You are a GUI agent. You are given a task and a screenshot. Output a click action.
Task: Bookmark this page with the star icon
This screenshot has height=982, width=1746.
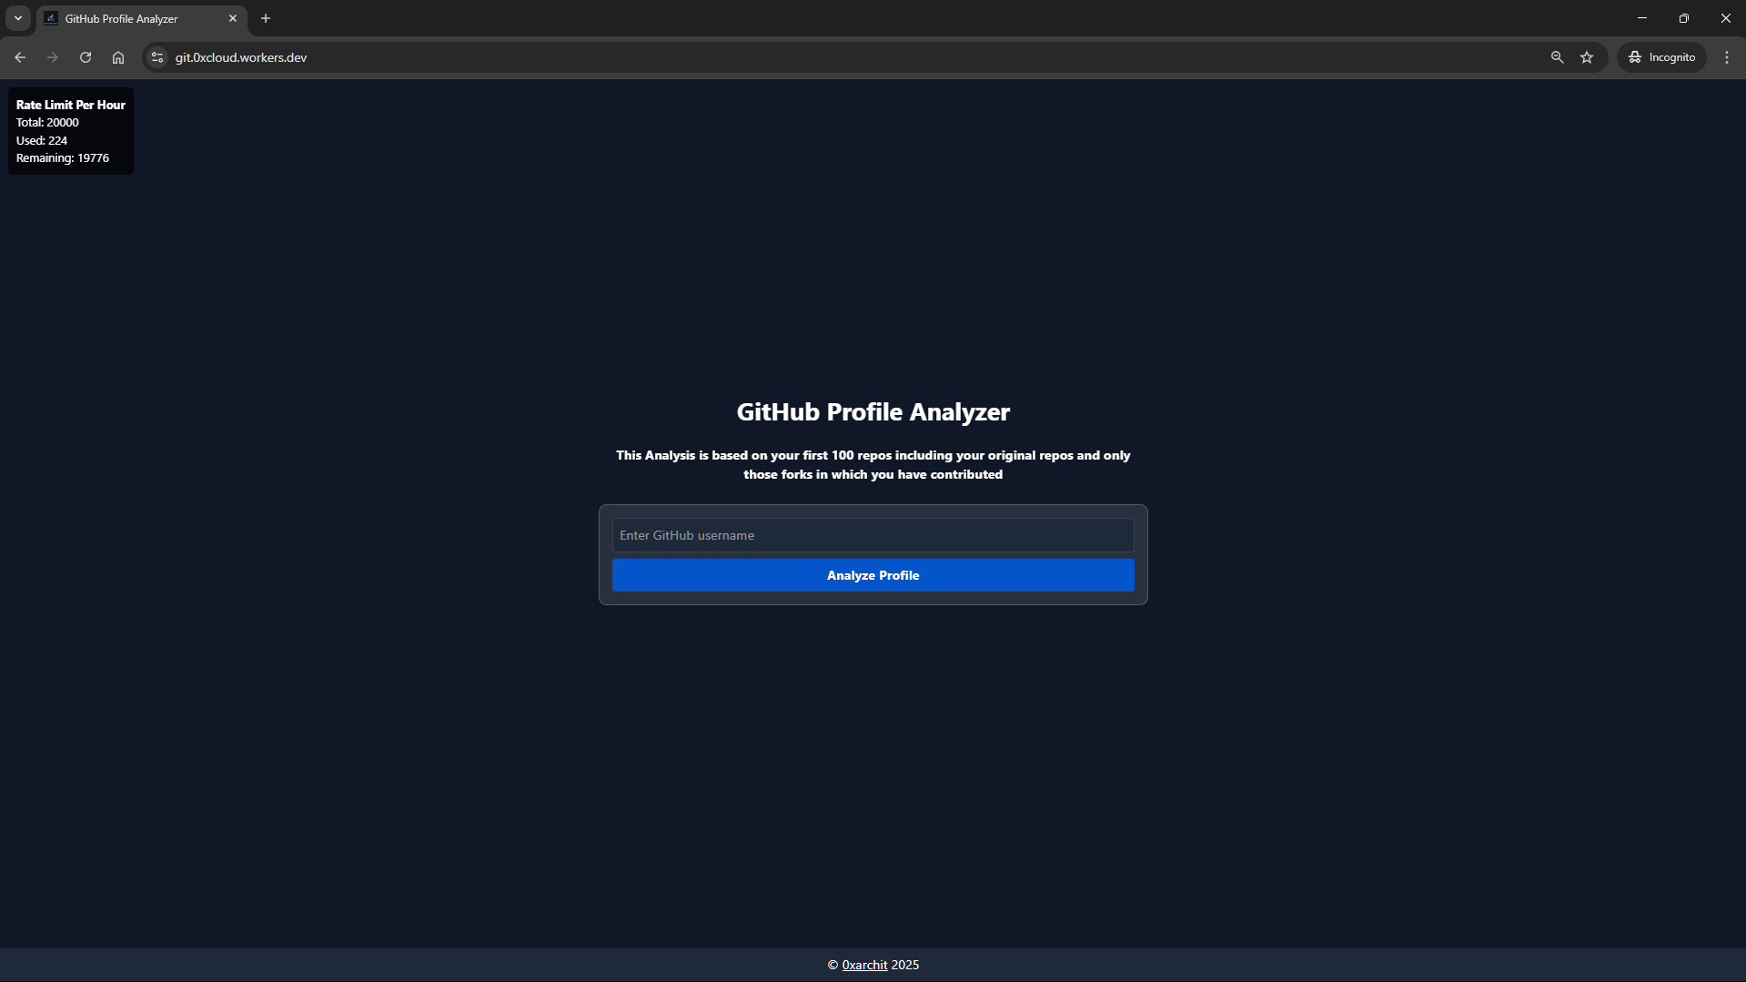tap(1587, 57)
